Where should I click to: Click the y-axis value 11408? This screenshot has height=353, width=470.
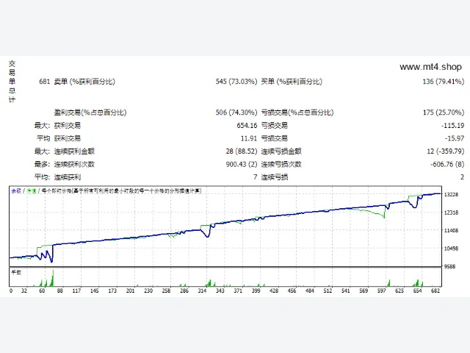click(x=451, y=230)
